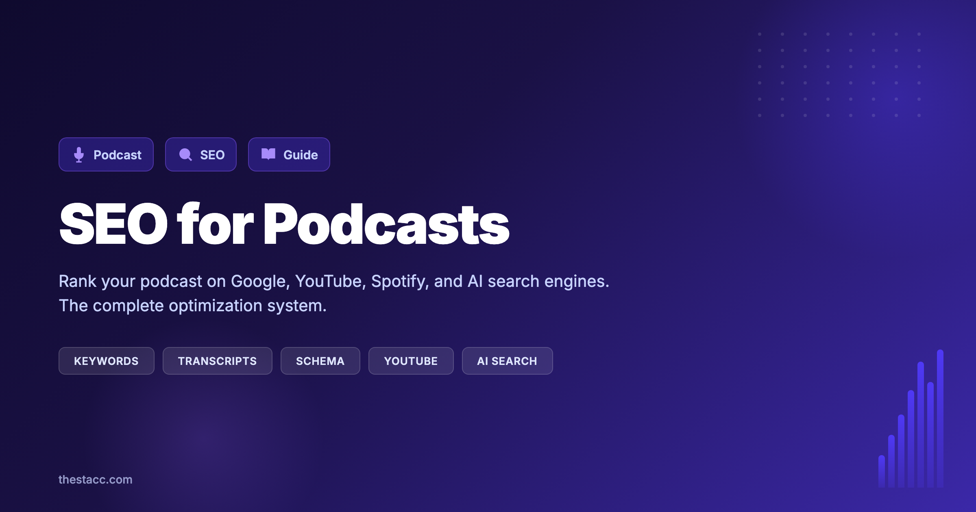Open the YOUTUBE chip options
Screen dimensions: 976x512
[411, 361]
